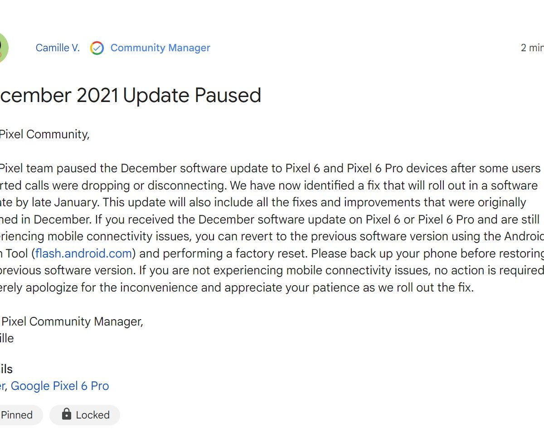Screen dimensions: 544x433
Task: Click the Pinned status chip
Action: (17, 415)
